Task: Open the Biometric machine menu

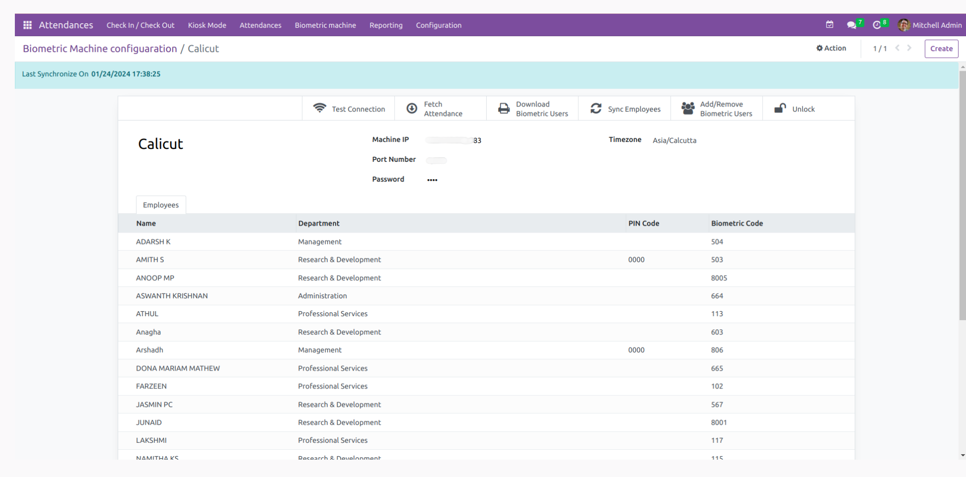Action: coord(325,25)
